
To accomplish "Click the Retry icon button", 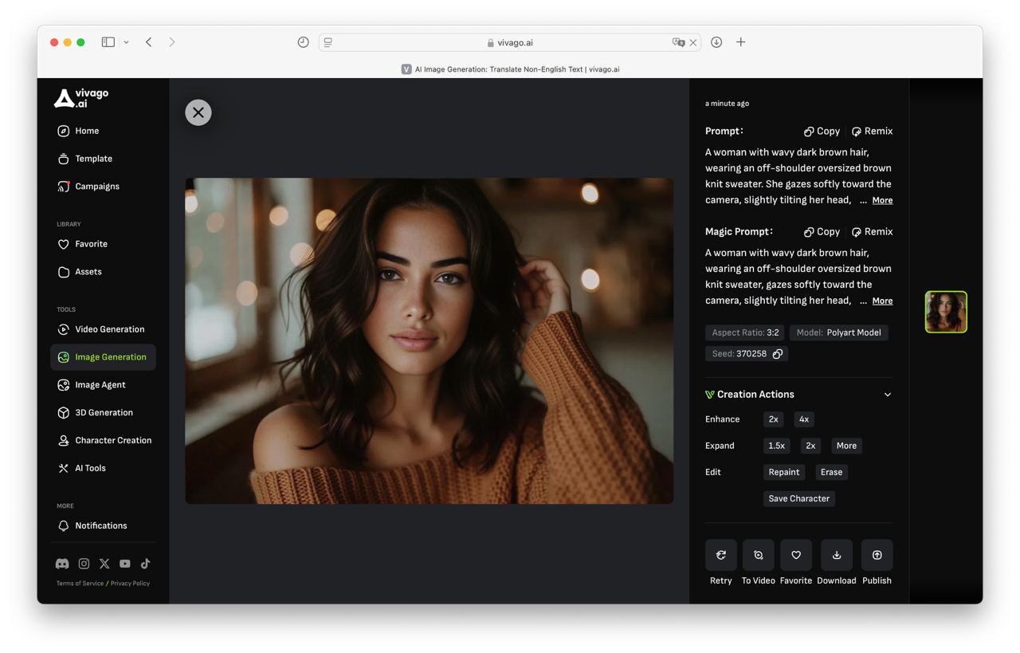I will pyautogui.click(x=720, y=555).
